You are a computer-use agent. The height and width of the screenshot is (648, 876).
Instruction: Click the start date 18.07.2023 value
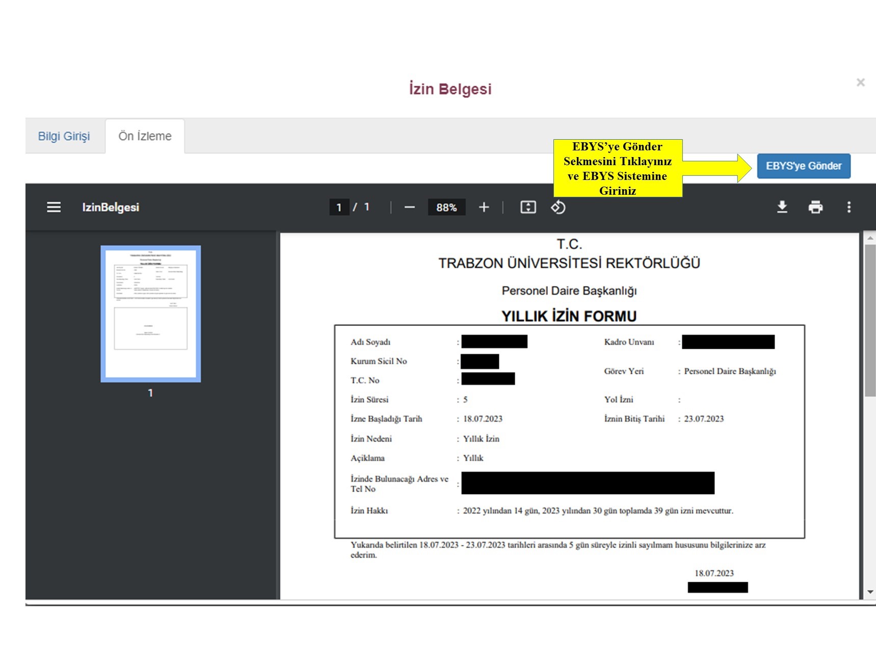[x=483, y=419]
